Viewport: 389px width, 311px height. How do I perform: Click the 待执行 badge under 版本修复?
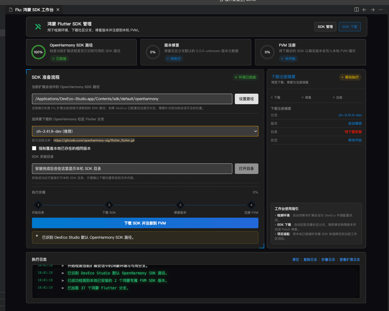coord(174,58)
